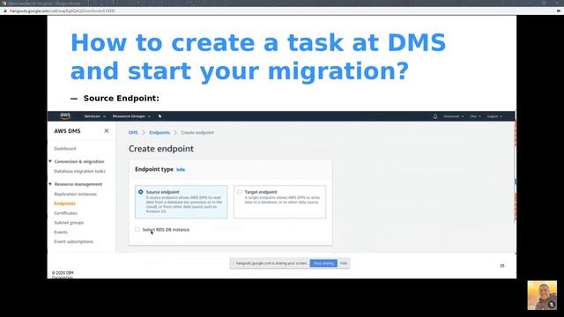This screenshot has width=564, height=317.
Task: Open the notifications bell icon
Action: click(x=435, y=116)
